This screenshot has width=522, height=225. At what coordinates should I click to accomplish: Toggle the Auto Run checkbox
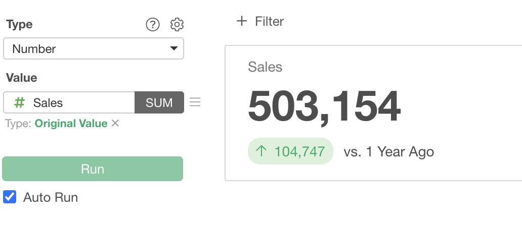coord(10,197)
